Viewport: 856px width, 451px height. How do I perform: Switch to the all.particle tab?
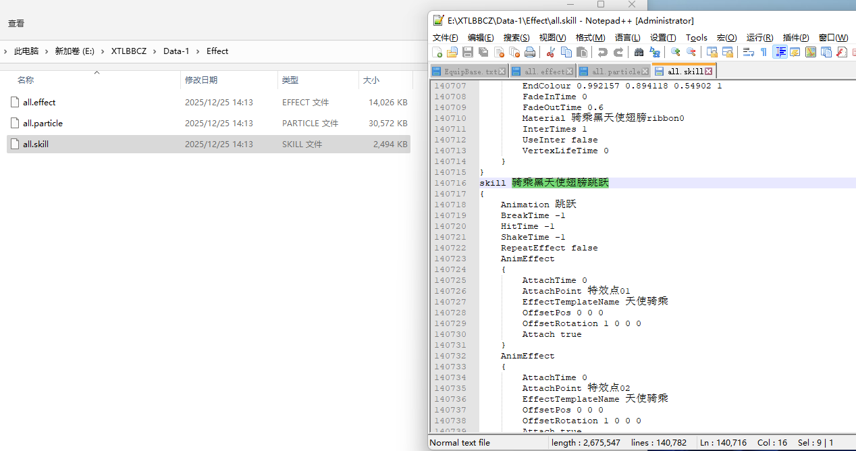615,71
